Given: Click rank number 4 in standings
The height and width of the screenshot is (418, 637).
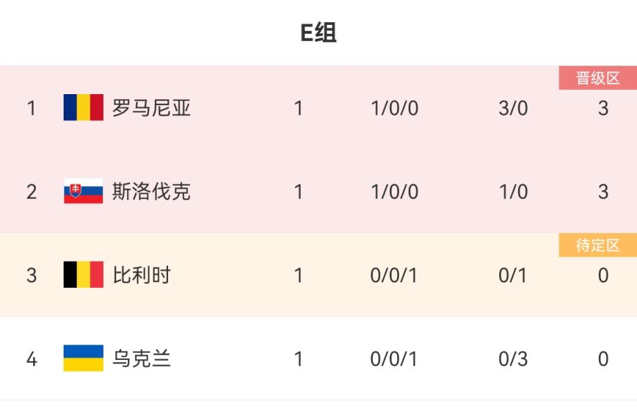Looking at the screenshot, I should [31, 358].
